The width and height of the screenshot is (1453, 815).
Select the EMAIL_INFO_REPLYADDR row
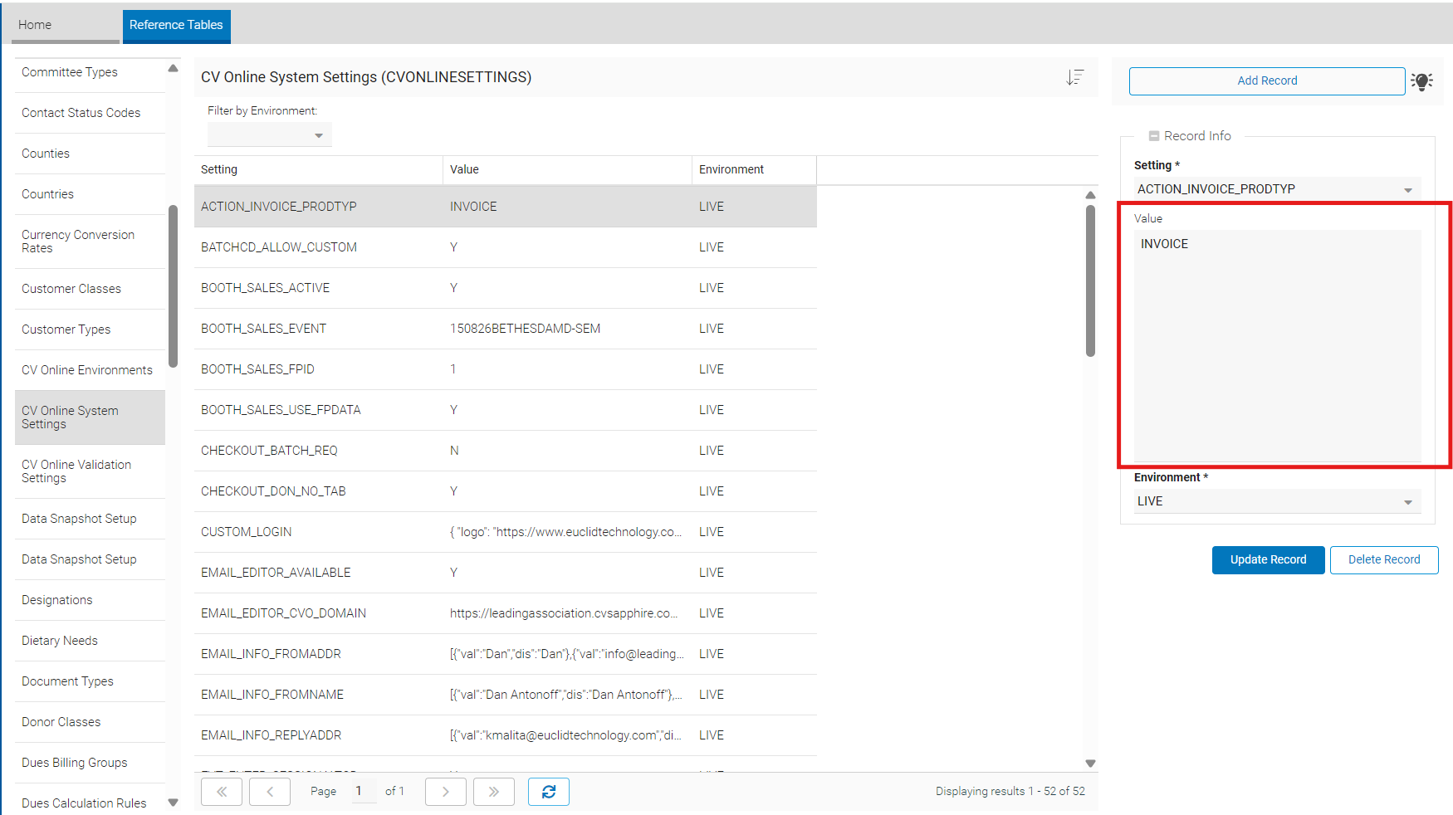tap(506, 735)
